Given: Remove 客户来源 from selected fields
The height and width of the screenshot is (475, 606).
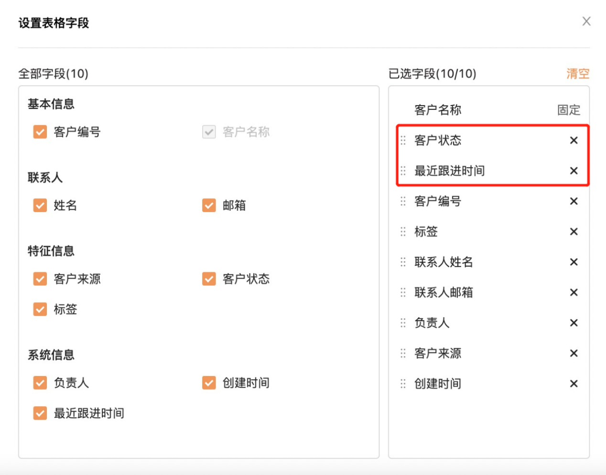Looking at the screenshot, I should [x=574, y=353].
